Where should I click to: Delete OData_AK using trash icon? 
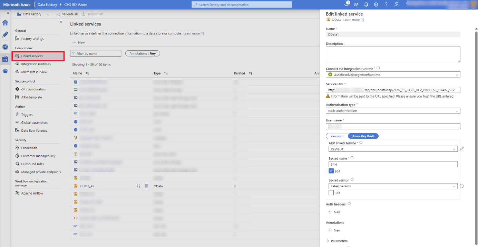[x=146, y=186]
